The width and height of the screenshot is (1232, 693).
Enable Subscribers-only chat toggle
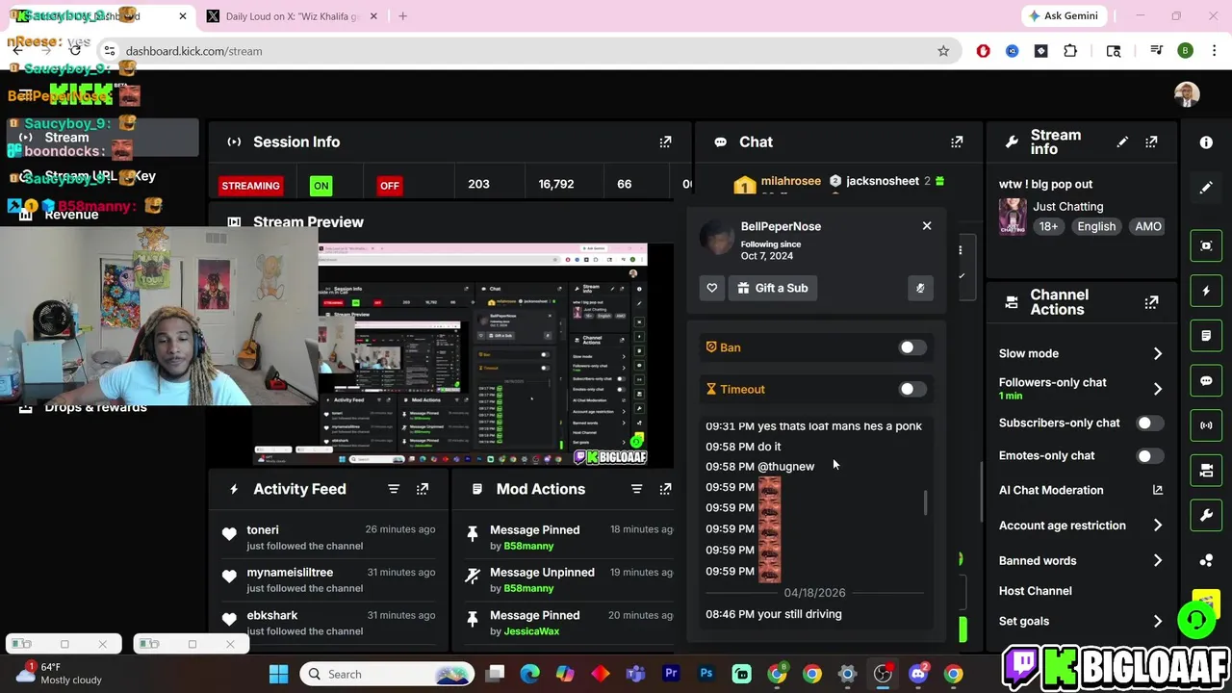[1149, 423]
